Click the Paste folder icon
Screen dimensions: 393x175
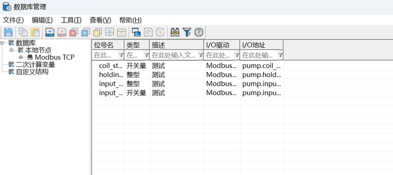[x=35, y=32]
